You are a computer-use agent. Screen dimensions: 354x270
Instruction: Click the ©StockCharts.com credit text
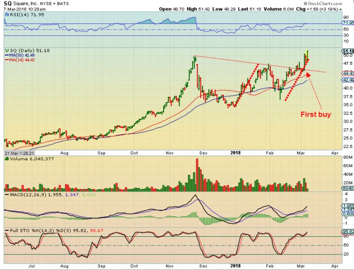pos(323,3)
